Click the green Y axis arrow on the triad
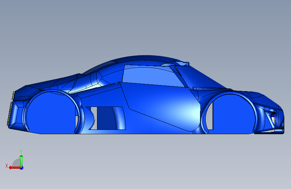Image resolution: width=291 pixels, height=189 pixels. pos(21,161)
